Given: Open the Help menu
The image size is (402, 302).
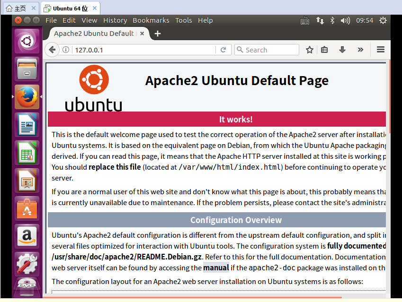Looking at the screenshot, I should [205, 20].
